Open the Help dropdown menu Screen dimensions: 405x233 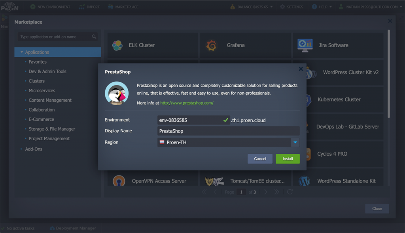click(x=322, y=7)
